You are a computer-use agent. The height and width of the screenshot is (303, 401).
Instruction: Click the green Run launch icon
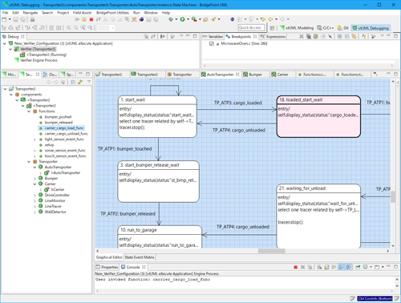pyautogui.click(x=182, y=19)
